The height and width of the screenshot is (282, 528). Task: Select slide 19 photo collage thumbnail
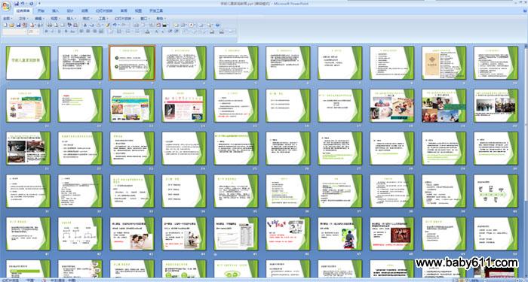444,105
